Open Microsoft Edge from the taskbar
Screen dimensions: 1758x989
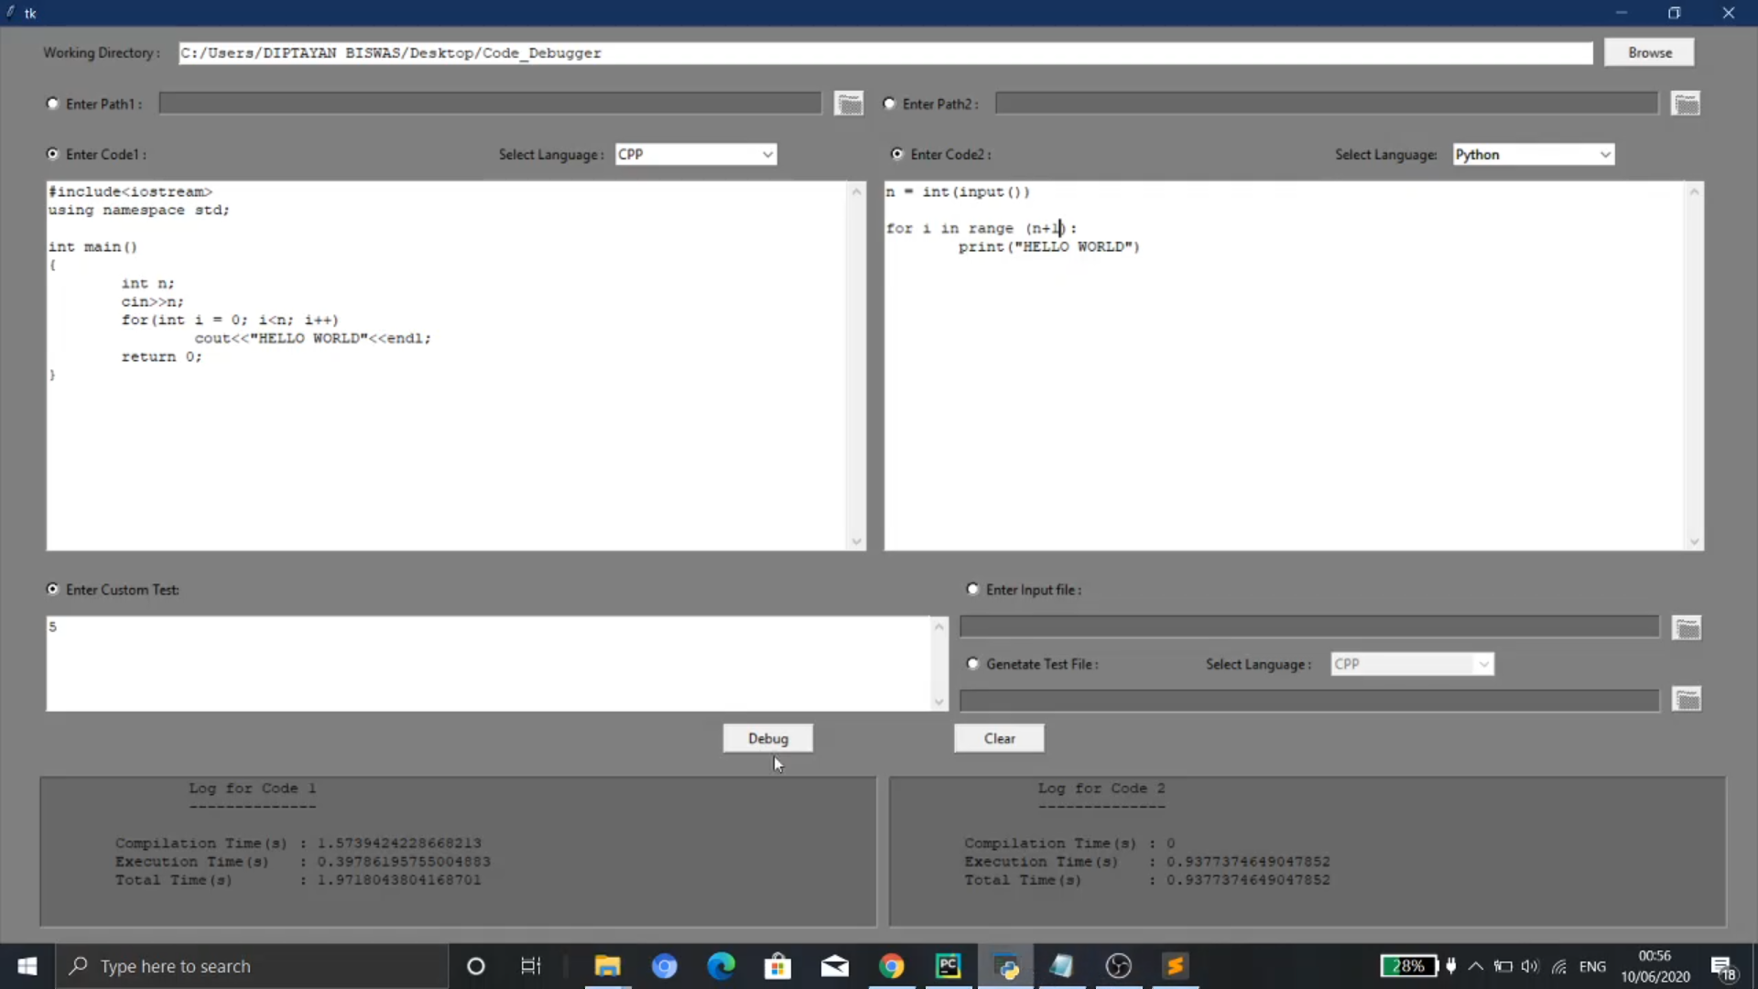[721, 966]
